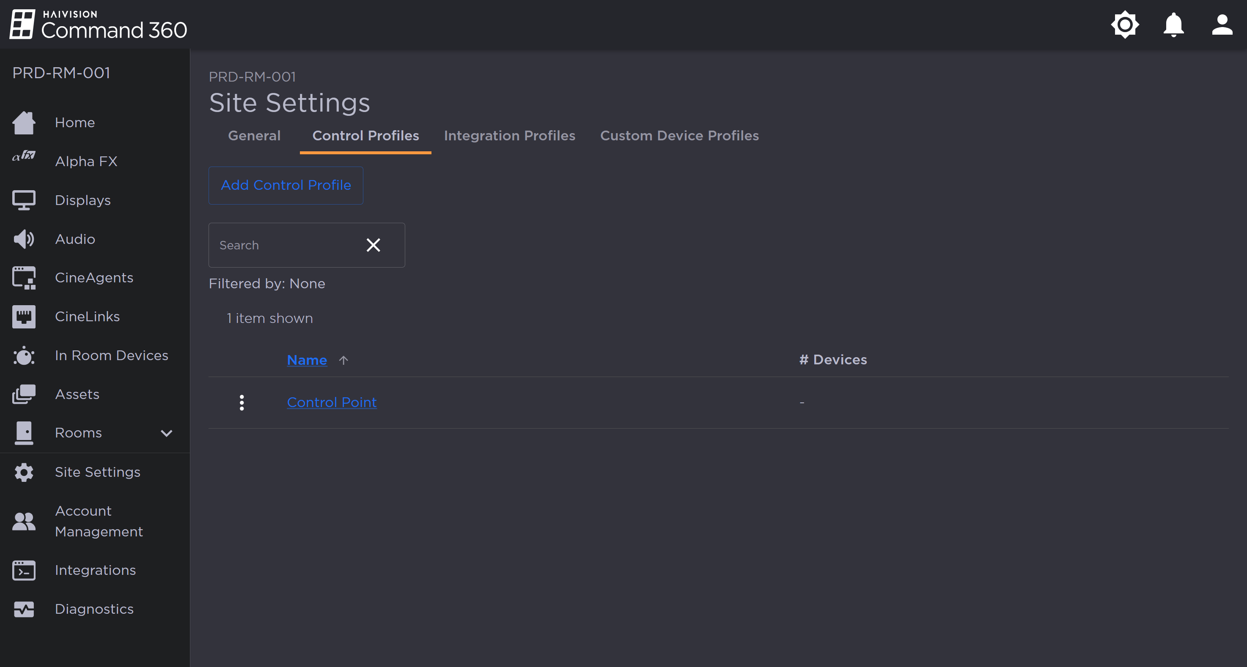
Task: Open In Room Devices
Action: coord(111,355)
